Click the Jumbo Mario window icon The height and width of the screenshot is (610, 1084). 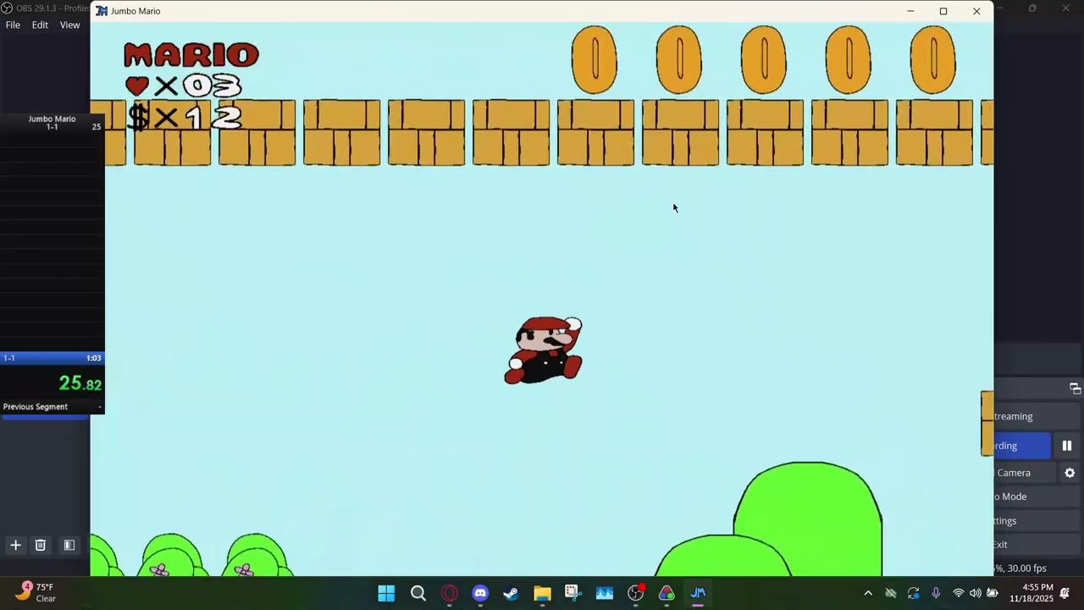[x=102, y=11]
